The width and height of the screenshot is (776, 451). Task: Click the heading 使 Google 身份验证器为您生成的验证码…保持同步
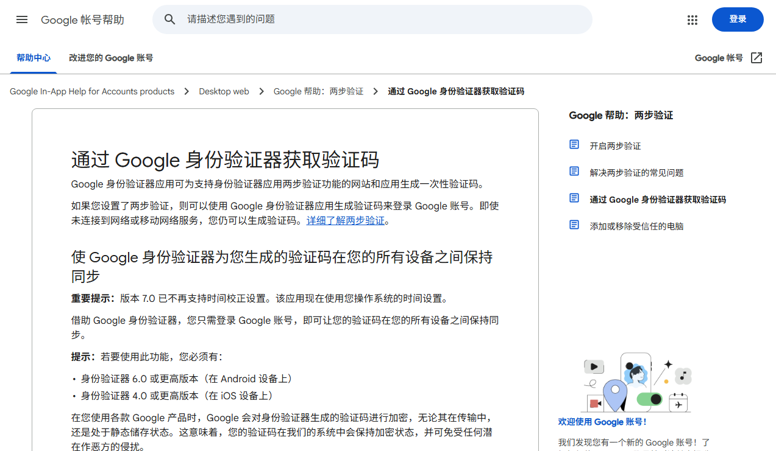coord(282,266)
